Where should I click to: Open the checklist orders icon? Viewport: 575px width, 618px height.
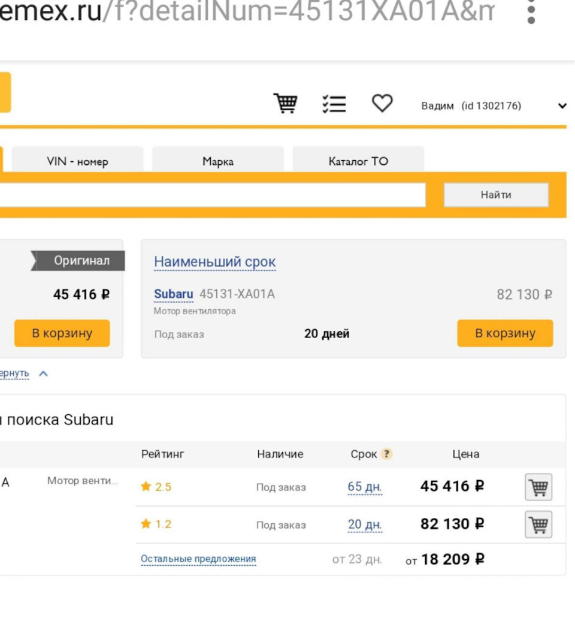pos(334,104)
